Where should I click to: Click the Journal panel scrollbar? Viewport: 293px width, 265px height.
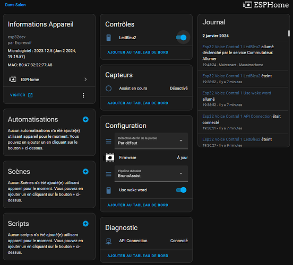[x=289, y=33]
